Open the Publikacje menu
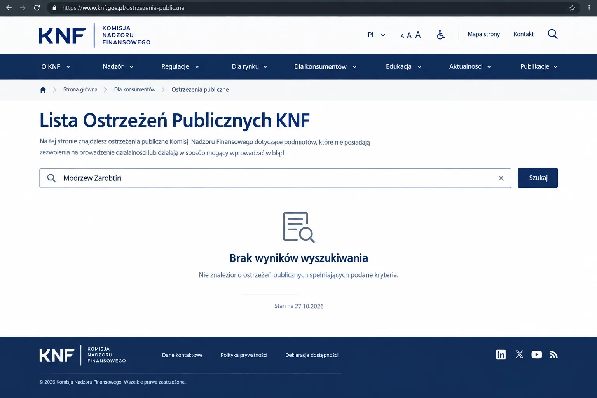Image resolution: width=597 pixels, height=398 pixels. [539, 66]
